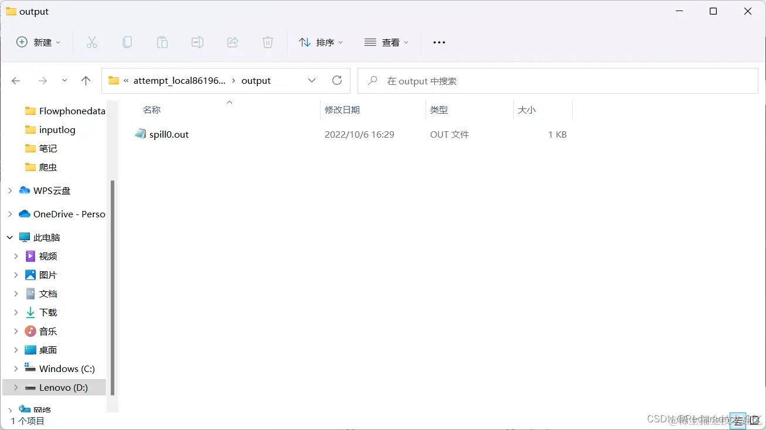
Task: Open the 排序 sort menu
Action: (321, 42)
